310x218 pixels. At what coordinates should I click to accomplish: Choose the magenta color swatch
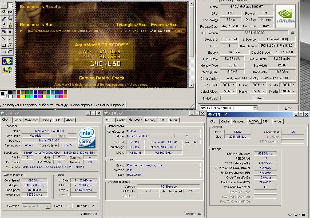click(40, 97)
